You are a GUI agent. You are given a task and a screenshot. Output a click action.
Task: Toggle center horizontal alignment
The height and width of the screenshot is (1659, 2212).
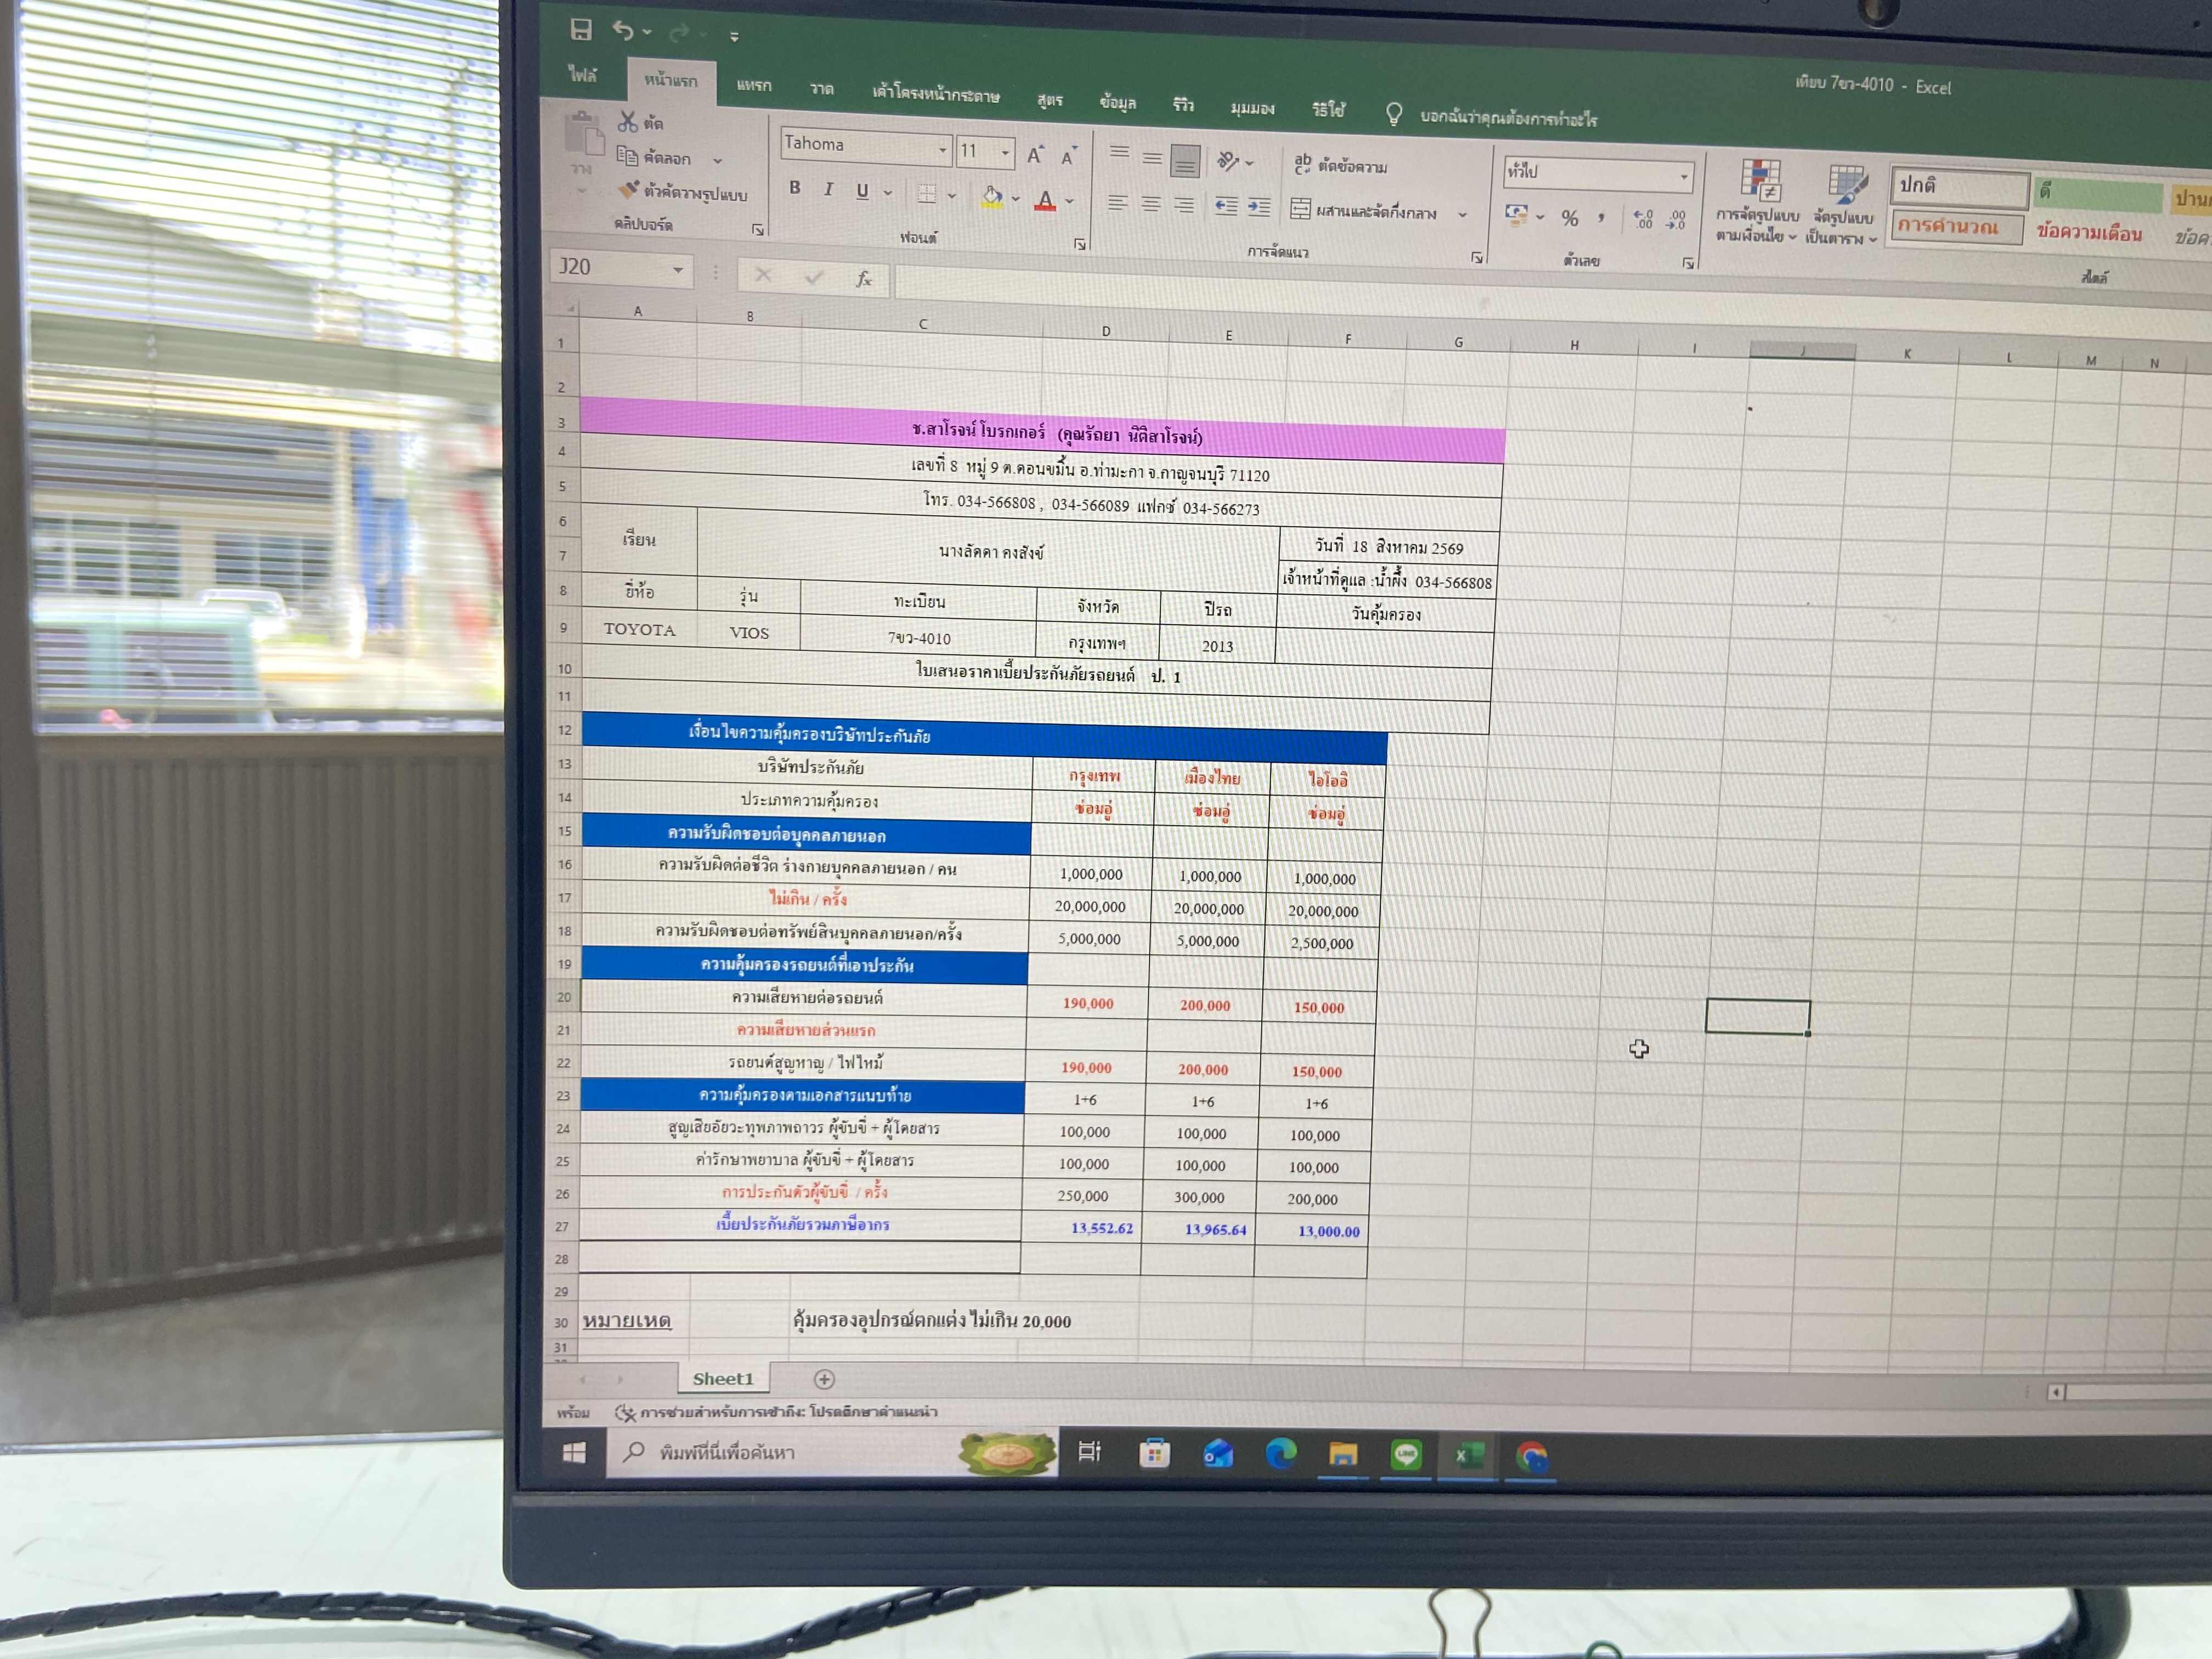[x=1151, y=204]
